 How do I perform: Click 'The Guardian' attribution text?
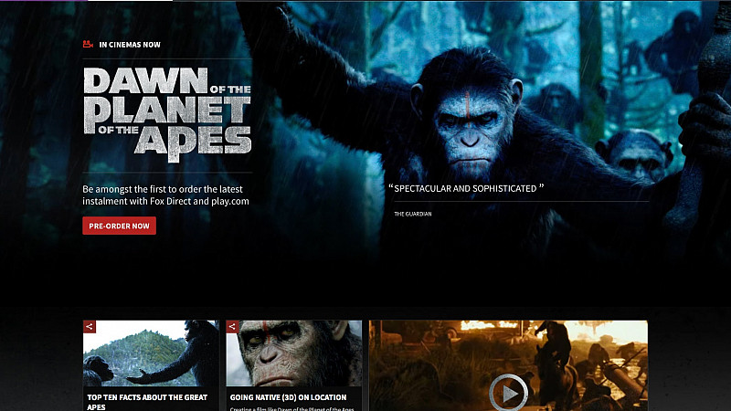click(x=413, y=214)
